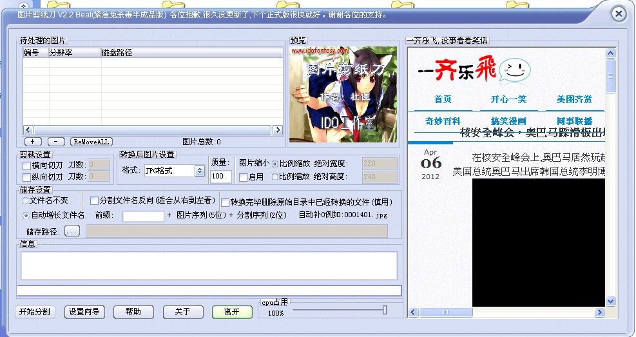Click the 纵向切刀 刀数 input field

[98, 176]
